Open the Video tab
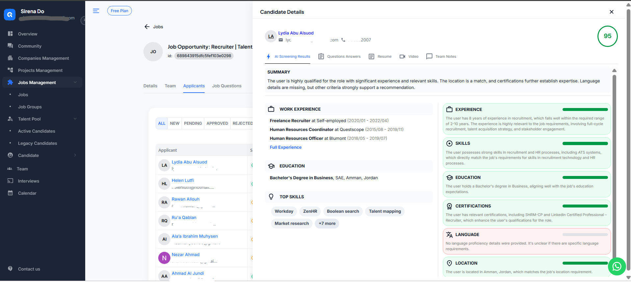 pos(409,56)
